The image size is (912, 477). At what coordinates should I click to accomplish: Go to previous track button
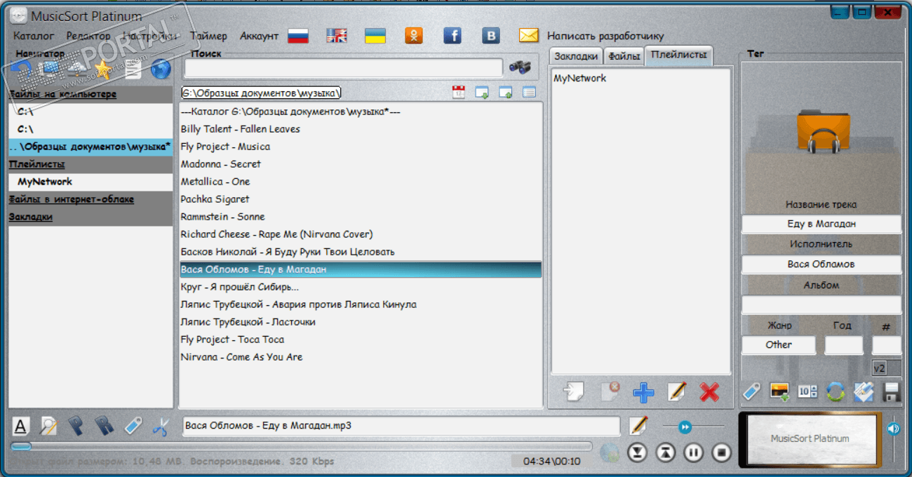click(x=665, y=452)
